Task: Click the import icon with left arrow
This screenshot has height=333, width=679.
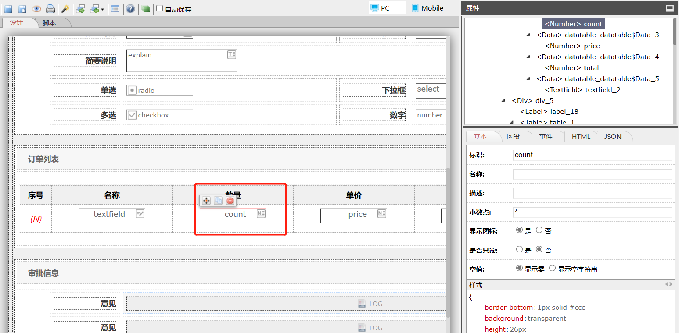Action: click(94, 9)
